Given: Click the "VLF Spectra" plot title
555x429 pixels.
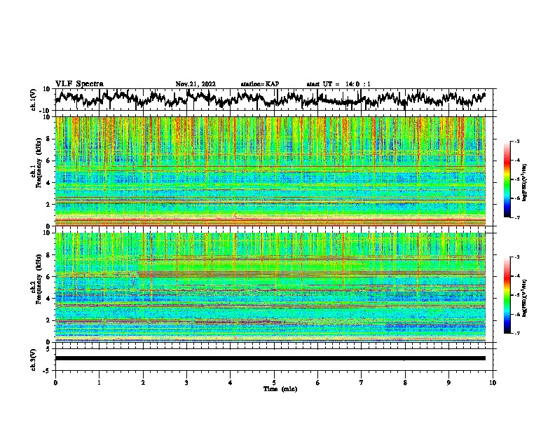Looking at the screenshot, I should [x=79, y=84].
